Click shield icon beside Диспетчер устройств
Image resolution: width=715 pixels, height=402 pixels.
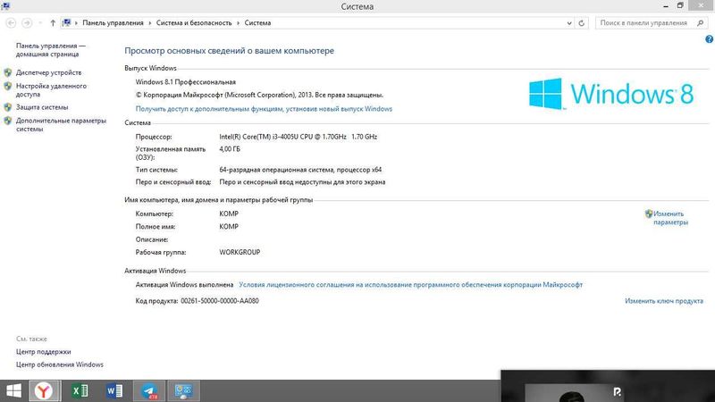pos(8,72)
